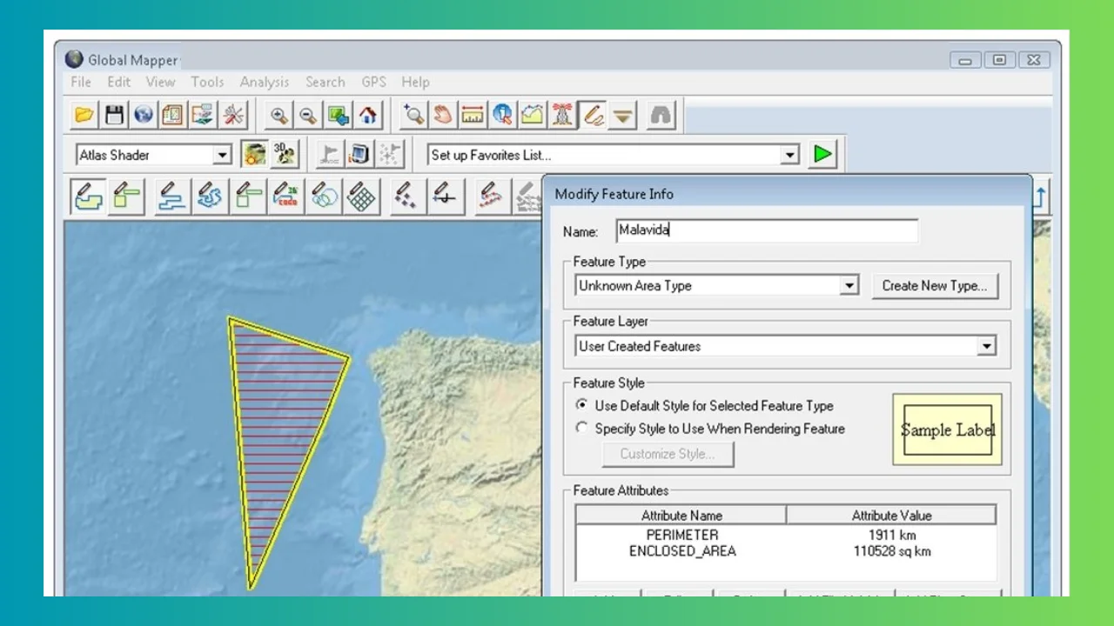The image size is (1114, 626).
Task: Click the Attribute Value column header
Action: click(x=891, y=515)
